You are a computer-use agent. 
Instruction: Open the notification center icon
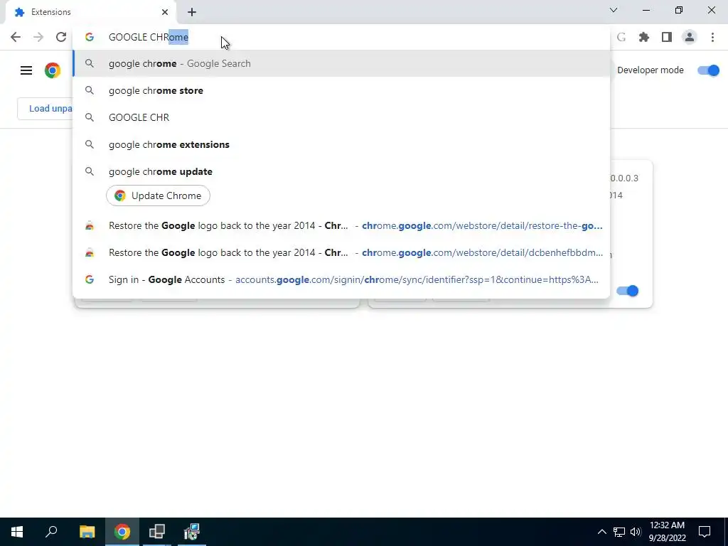pyautogui.click(x=705, y=532)
